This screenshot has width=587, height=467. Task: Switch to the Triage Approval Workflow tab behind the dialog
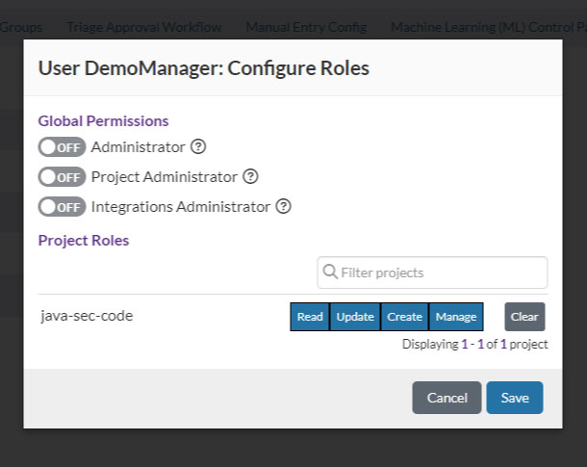click(x=144, y=27)
